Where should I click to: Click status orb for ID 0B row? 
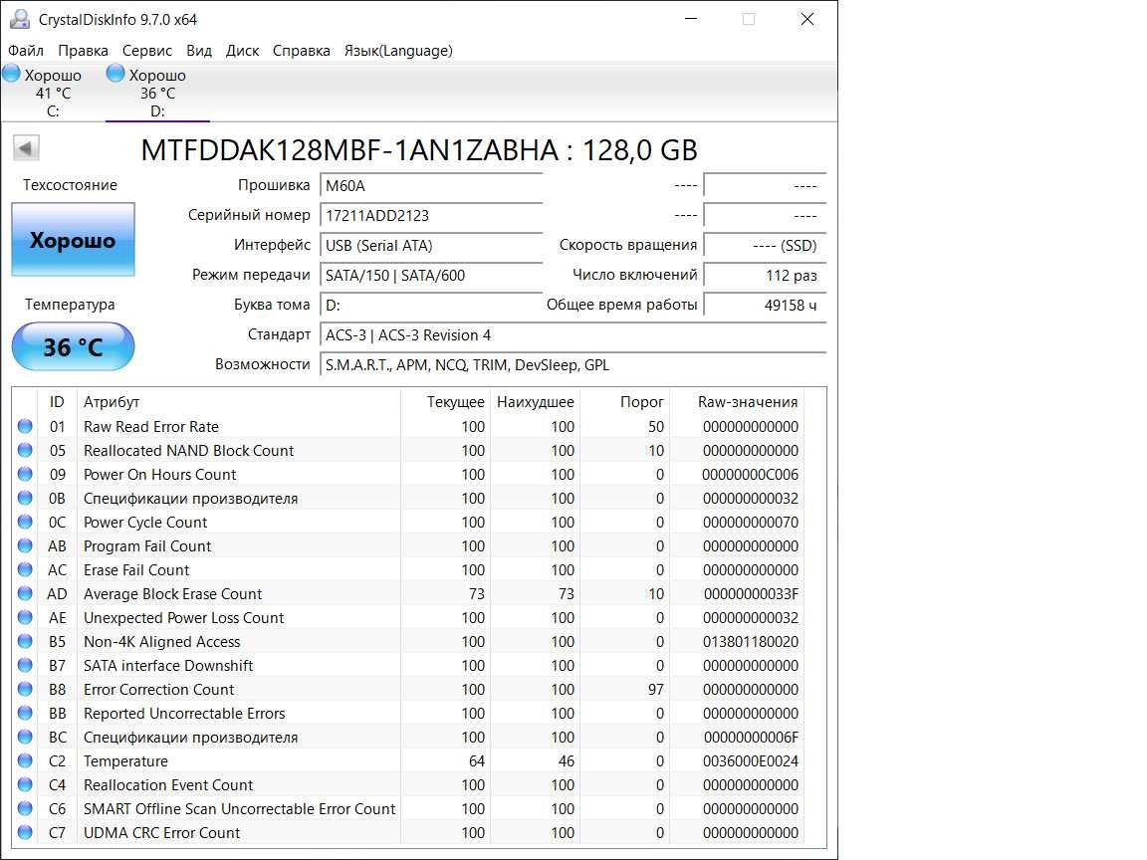(25, 498)
